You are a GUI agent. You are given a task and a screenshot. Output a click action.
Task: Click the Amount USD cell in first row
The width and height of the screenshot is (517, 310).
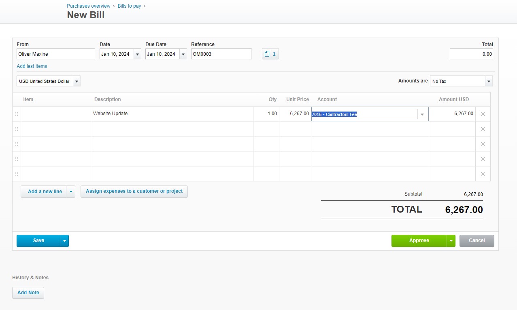452,114
